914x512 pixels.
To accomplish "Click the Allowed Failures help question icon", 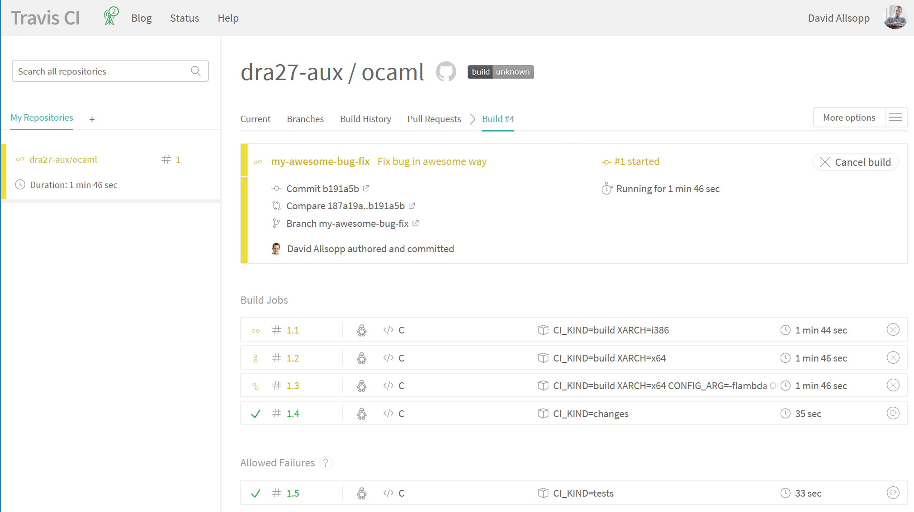I will 326,463.
